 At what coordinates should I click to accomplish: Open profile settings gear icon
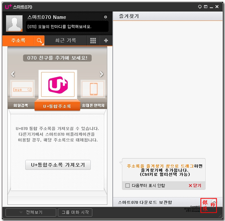pyautogui.click(x=106, y=17)
